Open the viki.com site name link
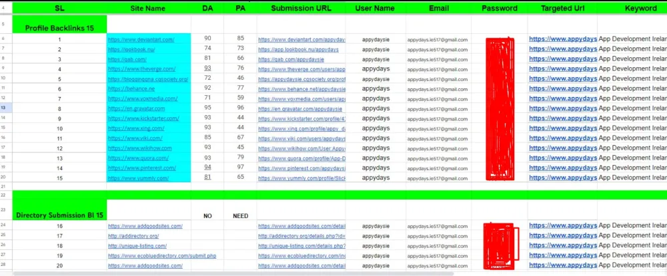The height and width of the screenshot is (276, 667). [135, 138]
